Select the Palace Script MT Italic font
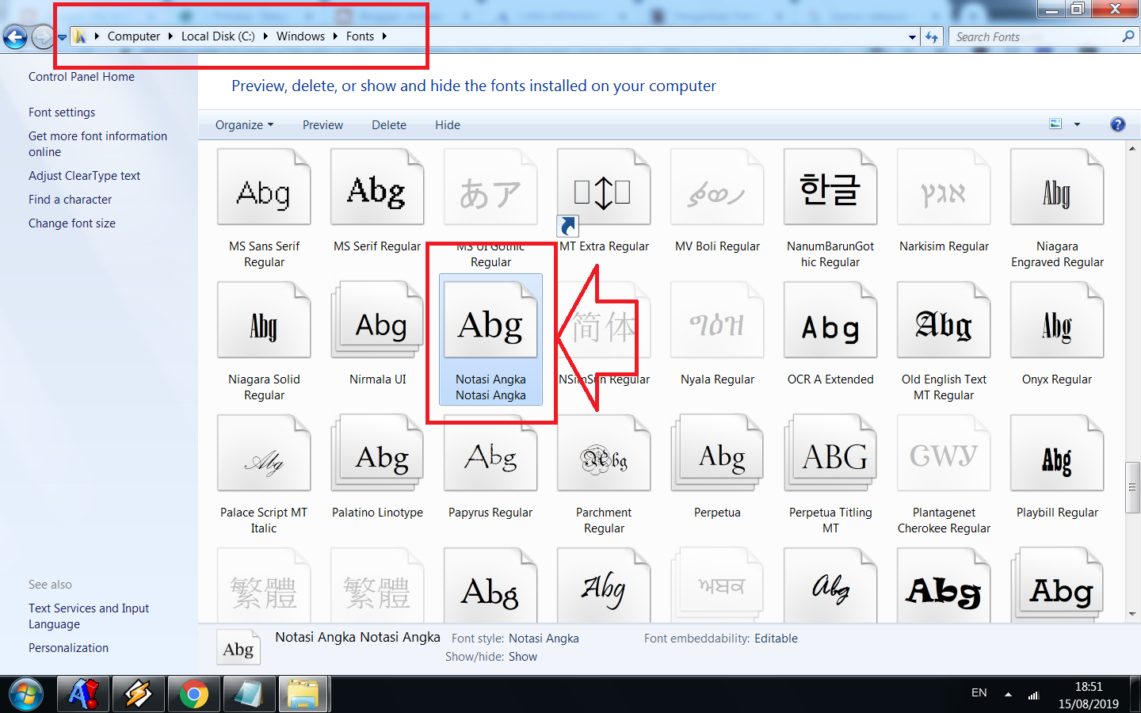 (264, 454)
